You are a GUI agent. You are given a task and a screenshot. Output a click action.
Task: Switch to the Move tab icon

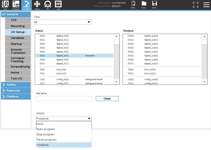click(x=37, y=5)
